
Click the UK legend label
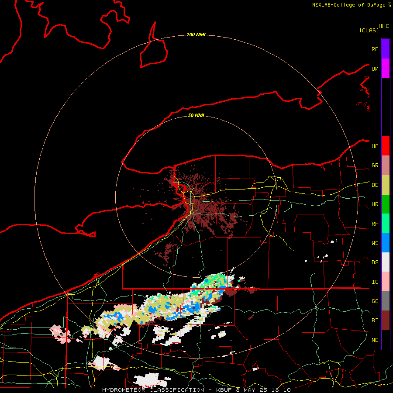pyautogui.click(x=375, y=69)
